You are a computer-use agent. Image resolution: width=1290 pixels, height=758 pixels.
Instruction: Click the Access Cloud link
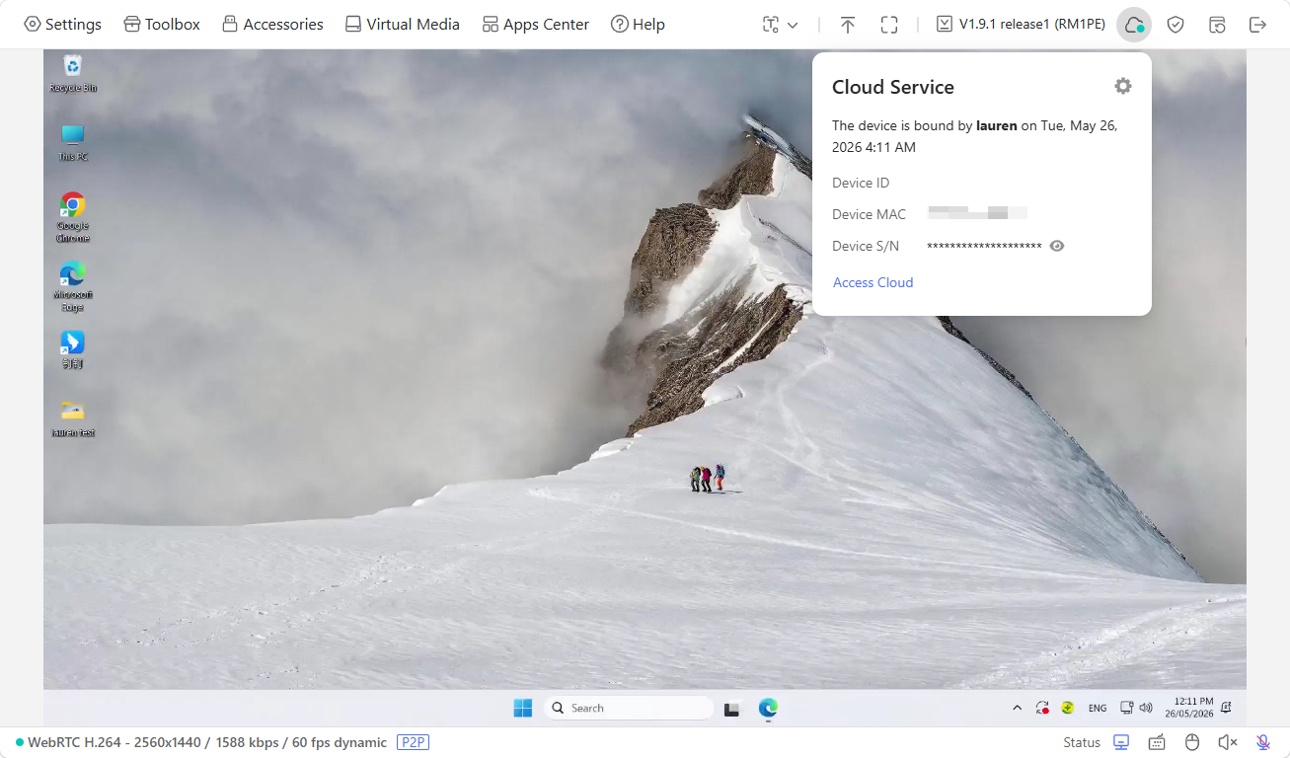873,282
